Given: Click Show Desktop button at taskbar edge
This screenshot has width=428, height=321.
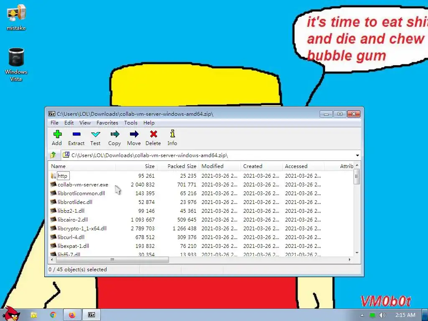Looking at the screenshot, I should click(x=425, y=315).
